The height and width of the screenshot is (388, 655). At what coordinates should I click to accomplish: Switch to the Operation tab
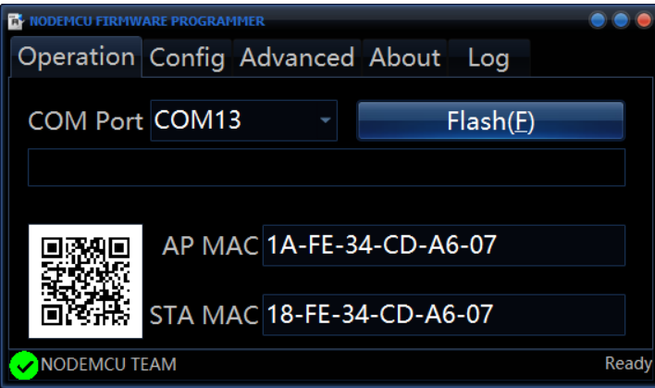coord(77,56)
